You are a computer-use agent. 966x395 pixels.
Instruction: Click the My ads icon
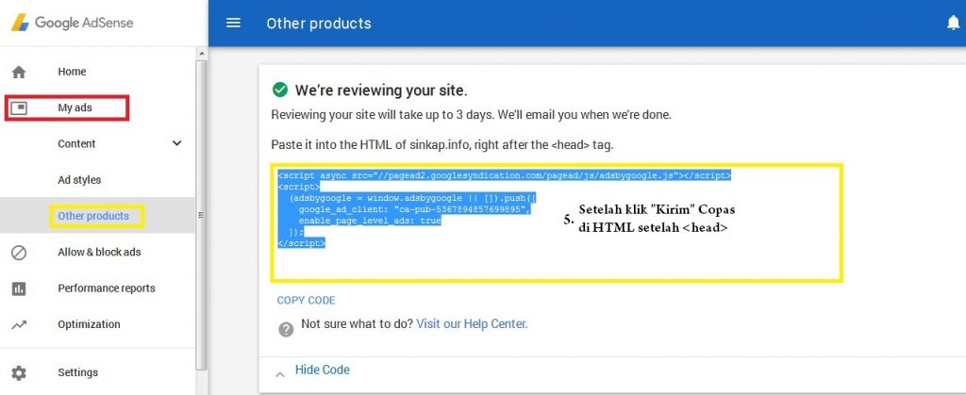(19, 108)
